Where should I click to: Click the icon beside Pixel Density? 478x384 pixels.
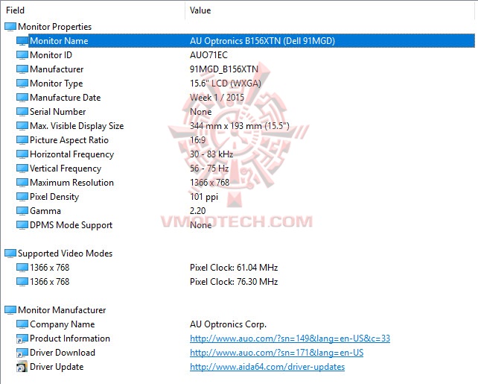pyautogui.click(x=22, y=197)
